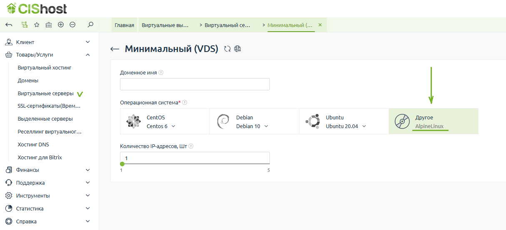
Task: Expand all menu sections plus icon
Action: tap(61, 25)
